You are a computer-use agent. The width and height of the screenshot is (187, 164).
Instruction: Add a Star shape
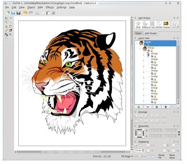click(x=138, y=24)
